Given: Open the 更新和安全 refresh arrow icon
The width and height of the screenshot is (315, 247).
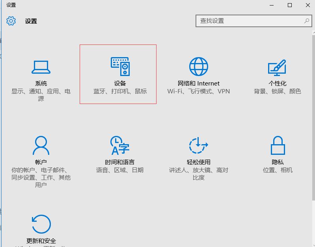Looking at the screenshot, I should tap(41, 224).
